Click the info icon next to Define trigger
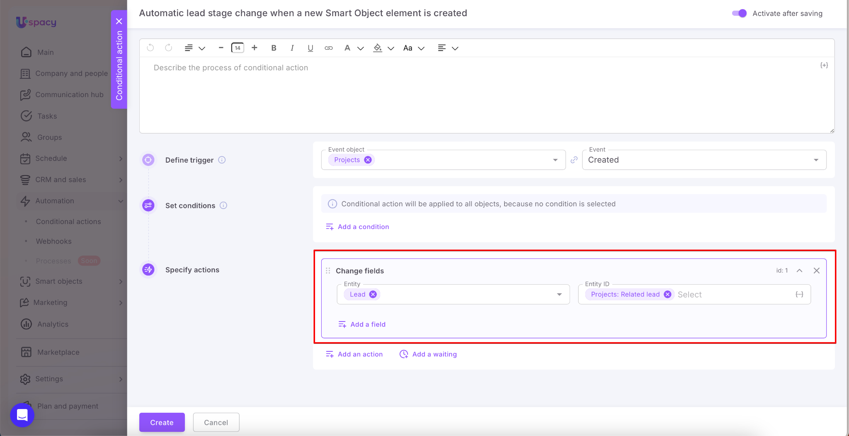Screen dimensions: 849x436 (222, 160)
